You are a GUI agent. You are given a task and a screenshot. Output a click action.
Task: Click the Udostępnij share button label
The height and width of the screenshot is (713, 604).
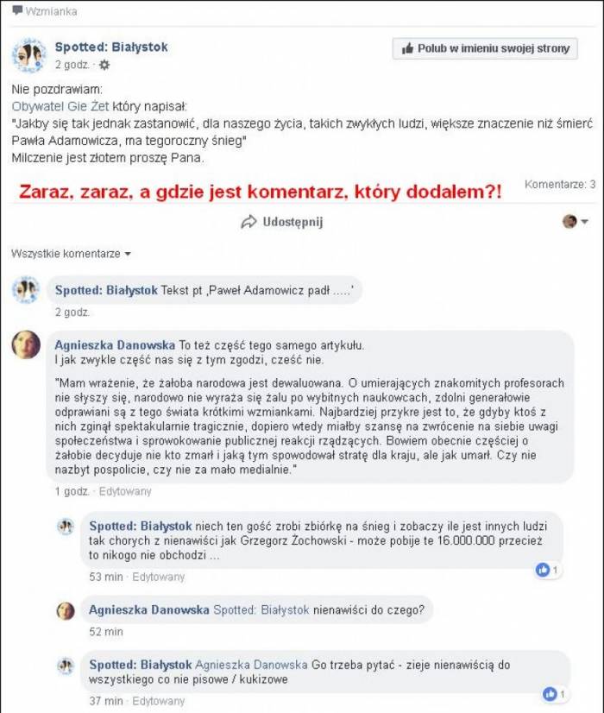[x=293, y=222]
